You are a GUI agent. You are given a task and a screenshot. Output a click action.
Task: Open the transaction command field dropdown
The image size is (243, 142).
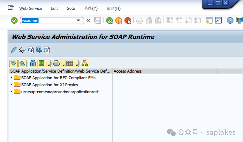pos(78,20)
